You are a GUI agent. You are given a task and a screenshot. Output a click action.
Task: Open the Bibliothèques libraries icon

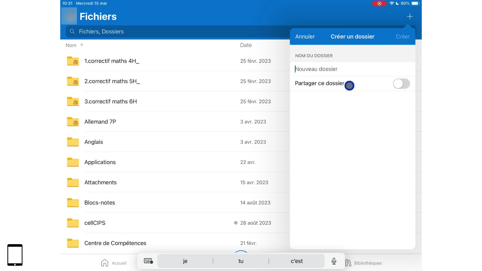(x=348, y=263)
